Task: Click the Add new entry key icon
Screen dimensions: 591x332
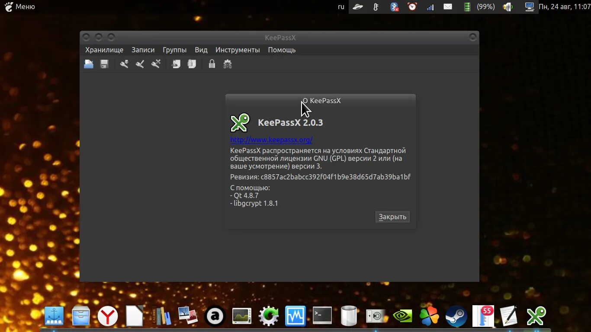Action: [x=124, y=64]
